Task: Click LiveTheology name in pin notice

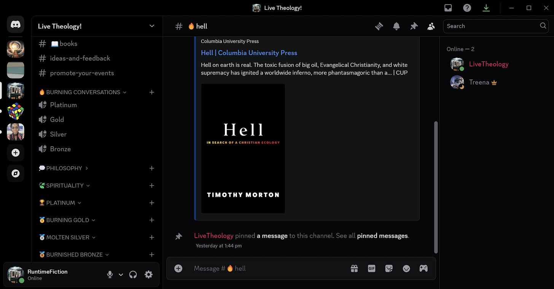Action: pos(214,236)
